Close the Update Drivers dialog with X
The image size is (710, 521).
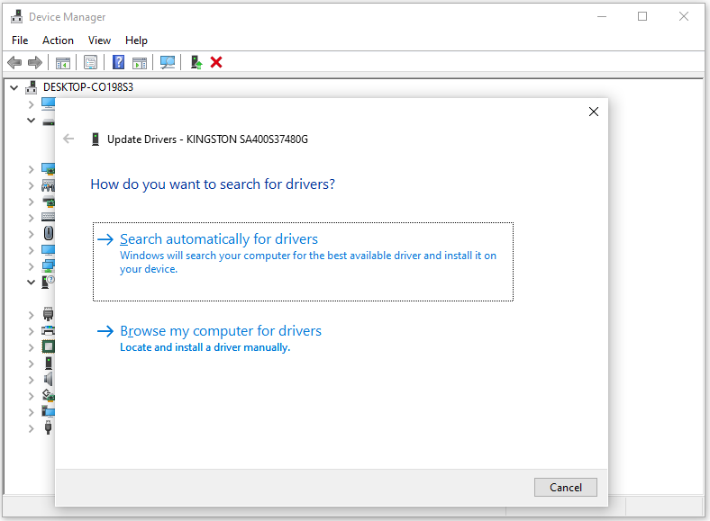tap(594, 112)
